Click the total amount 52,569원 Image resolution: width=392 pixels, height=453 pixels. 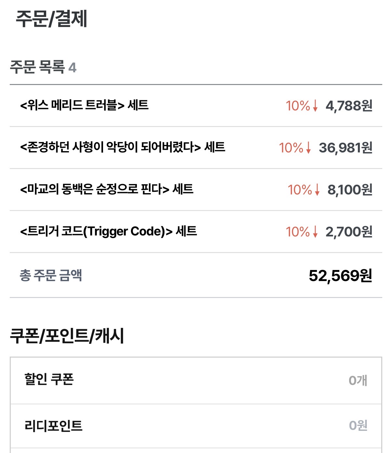[x=340, y=276]
